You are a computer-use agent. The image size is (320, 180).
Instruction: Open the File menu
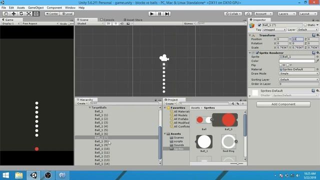3,7
